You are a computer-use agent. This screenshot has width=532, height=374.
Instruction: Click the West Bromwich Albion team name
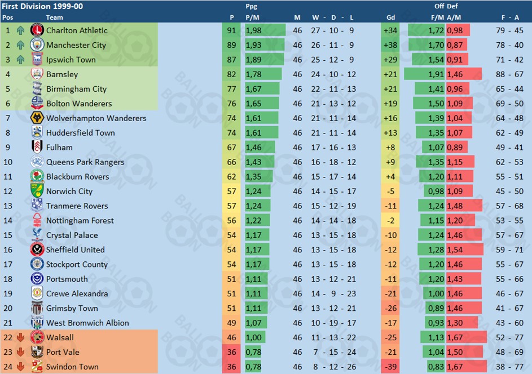click(87, 323)
